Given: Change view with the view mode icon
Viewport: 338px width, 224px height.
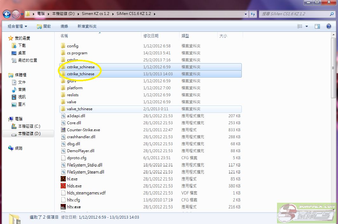Looking at the screenshot, I should 300,26.
